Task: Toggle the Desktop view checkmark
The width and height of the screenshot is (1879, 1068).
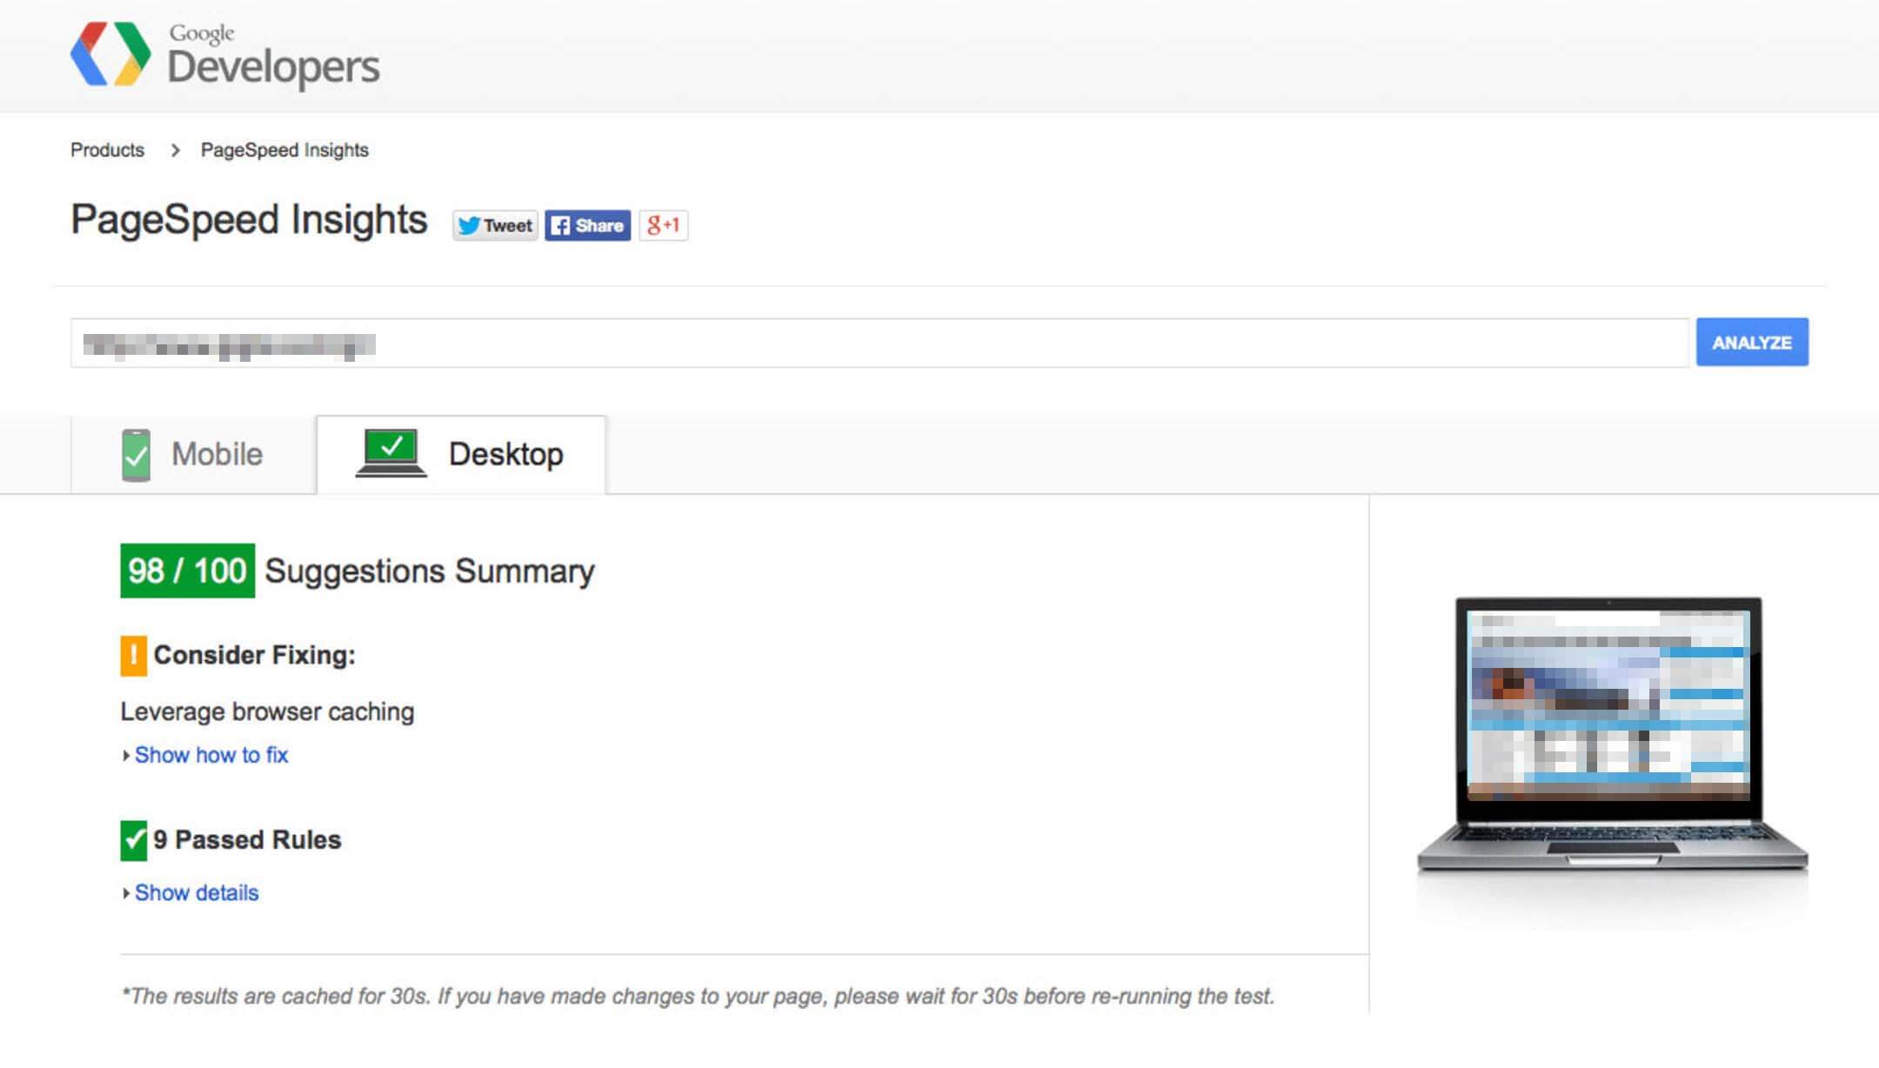Action: click(x=393, y=451)
